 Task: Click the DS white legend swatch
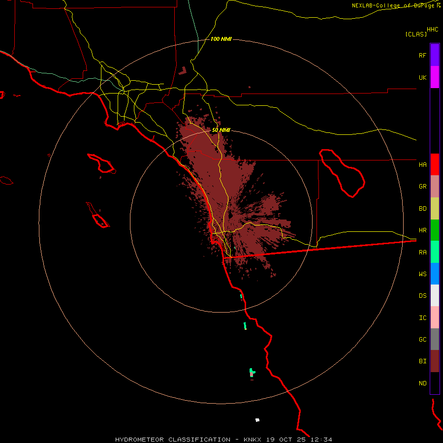click(x=435, y=295)
